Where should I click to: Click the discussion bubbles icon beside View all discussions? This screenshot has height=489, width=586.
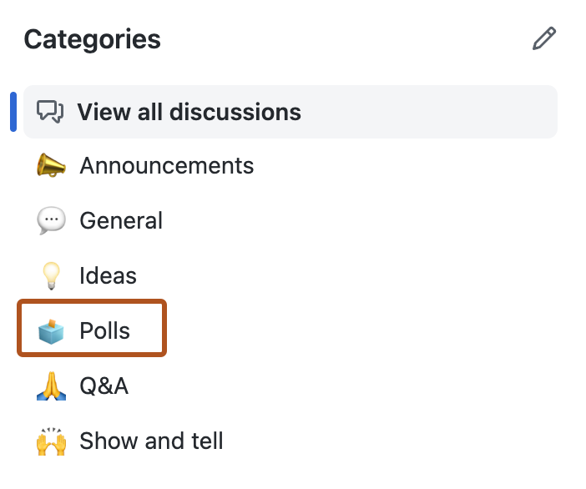[x=51, y=112]
